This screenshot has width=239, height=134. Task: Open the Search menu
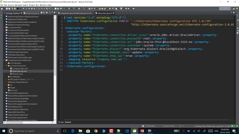pos(25,5)
